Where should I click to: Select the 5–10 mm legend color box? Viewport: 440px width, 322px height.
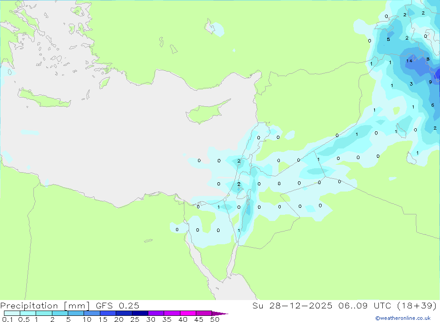click(x=76, y=313)
